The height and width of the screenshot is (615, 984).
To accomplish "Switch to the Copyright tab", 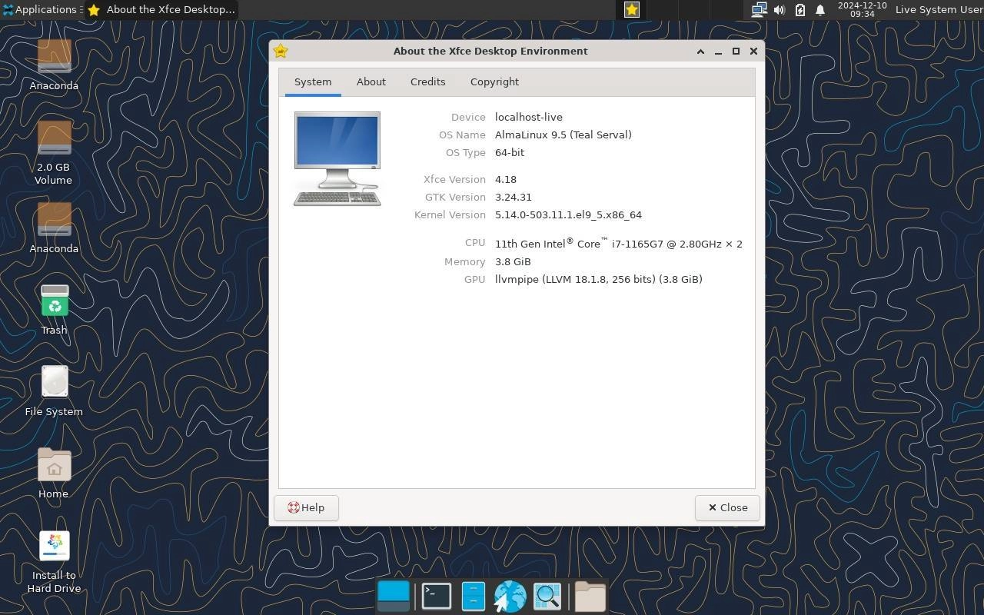I will 494,81.
